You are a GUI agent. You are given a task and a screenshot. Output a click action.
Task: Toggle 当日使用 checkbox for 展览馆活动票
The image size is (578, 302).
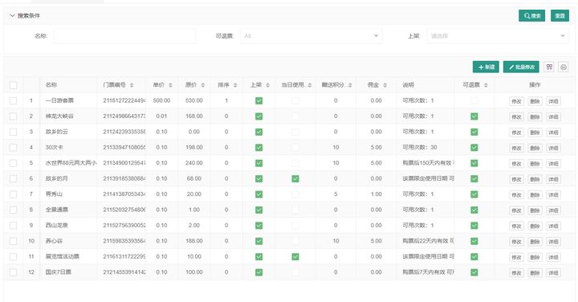pyautogui.click(x=295, y=257)
